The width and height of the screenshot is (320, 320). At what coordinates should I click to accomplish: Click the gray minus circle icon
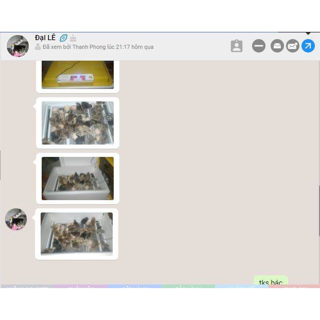click(259, 46)
